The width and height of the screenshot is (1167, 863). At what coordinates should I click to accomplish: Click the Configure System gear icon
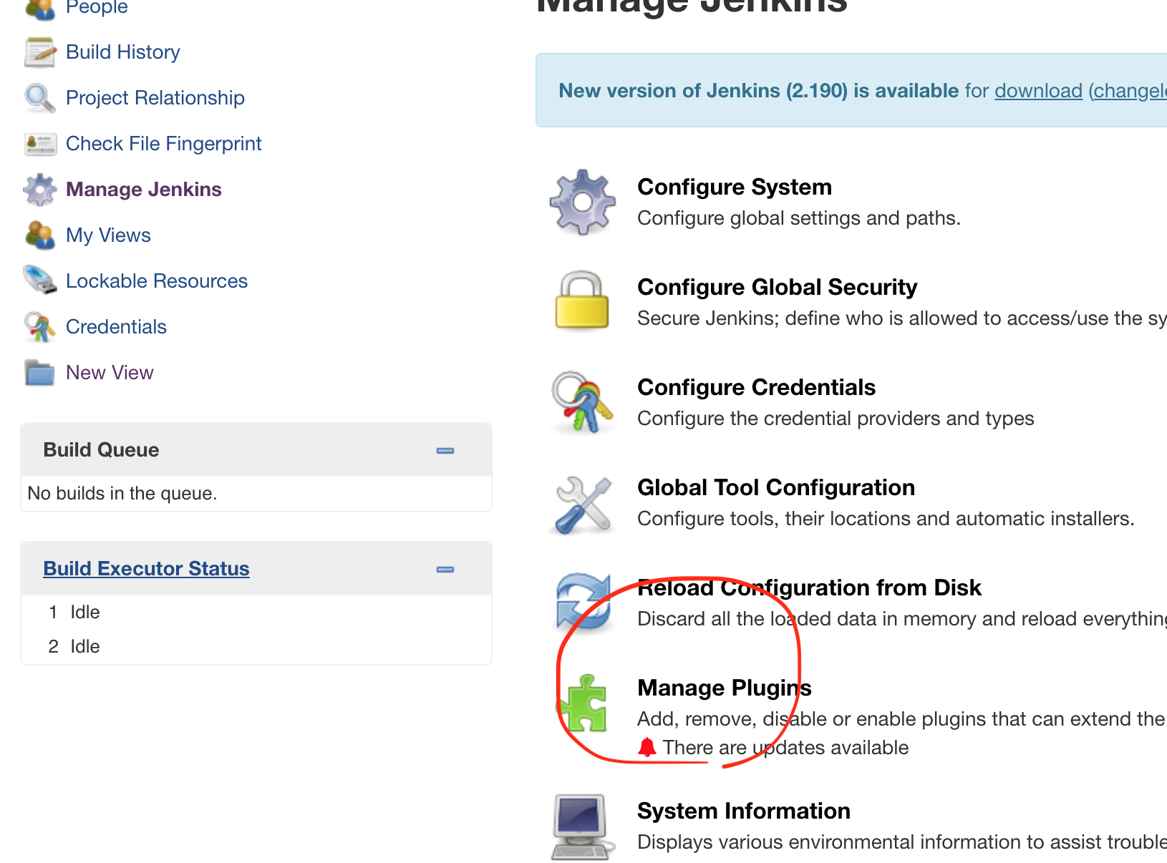583,203
